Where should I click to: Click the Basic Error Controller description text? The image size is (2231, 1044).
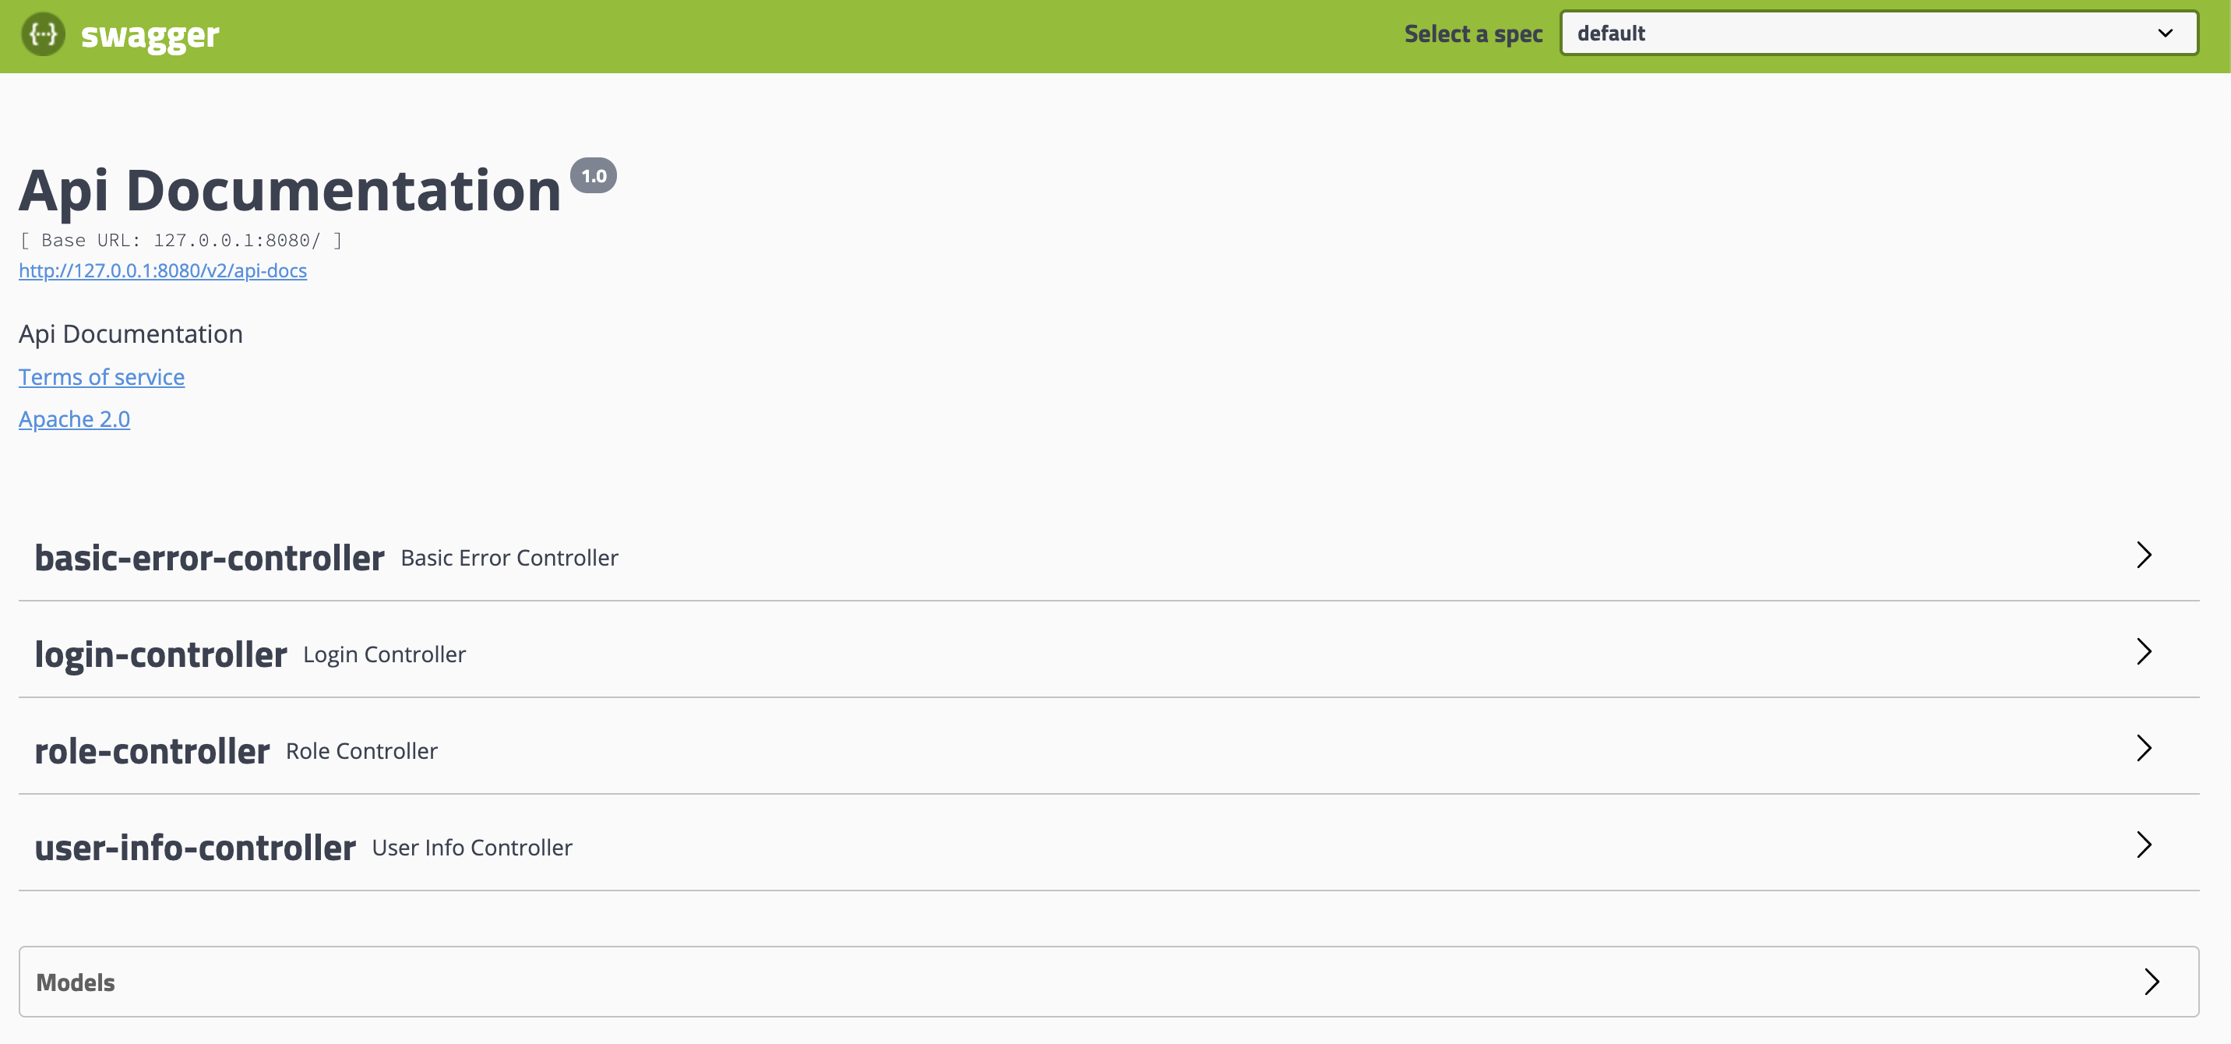(x=509, y=558)
